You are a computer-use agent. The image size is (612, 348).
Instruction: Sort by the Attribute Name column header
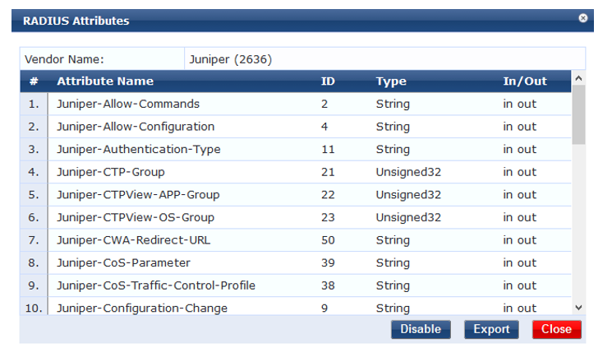(x=105, y=81)
